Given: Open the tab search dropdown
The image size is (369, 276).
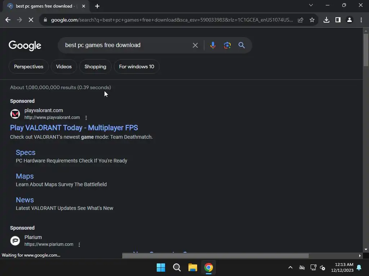Looking at the screenshot, I should tap(311, 5).
